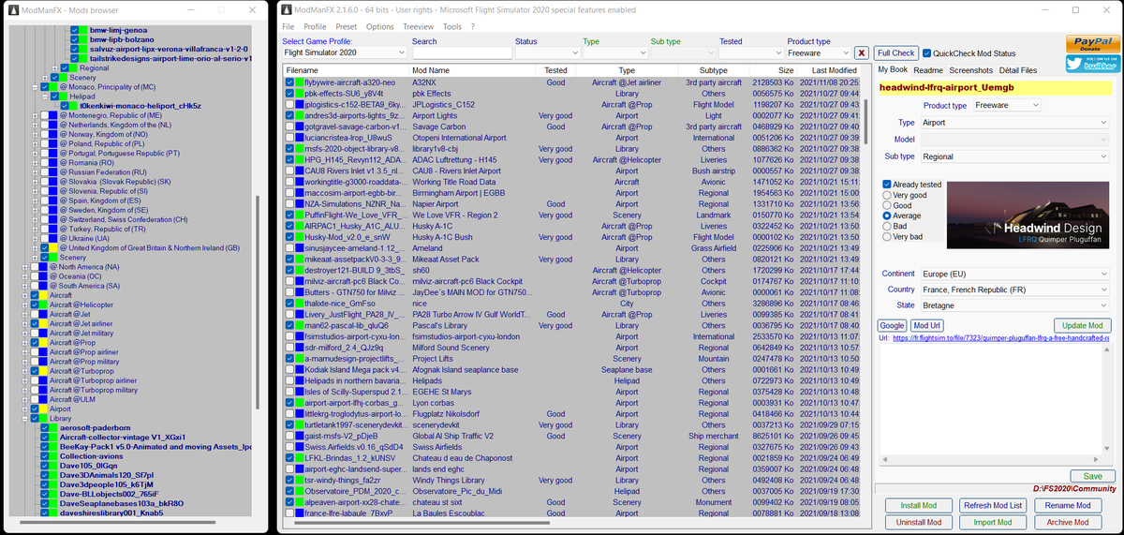Click blue status square next to Spain in tree

point(52,201)
